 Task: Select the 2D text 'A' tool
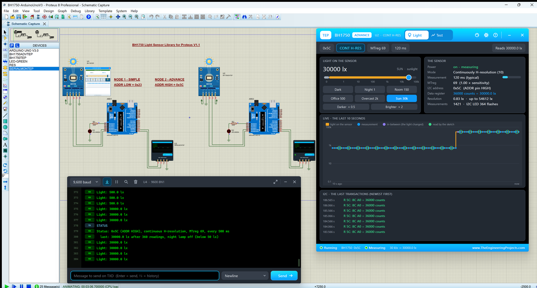pos(5,145)
